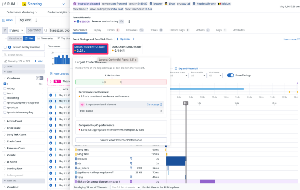Screen dimensions: 300x190
Task: Click the SESSION replay play icon
Action: [x=78, y=22]
